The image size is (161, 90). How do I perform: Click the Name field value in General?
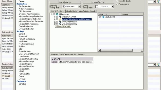[76, 62]
